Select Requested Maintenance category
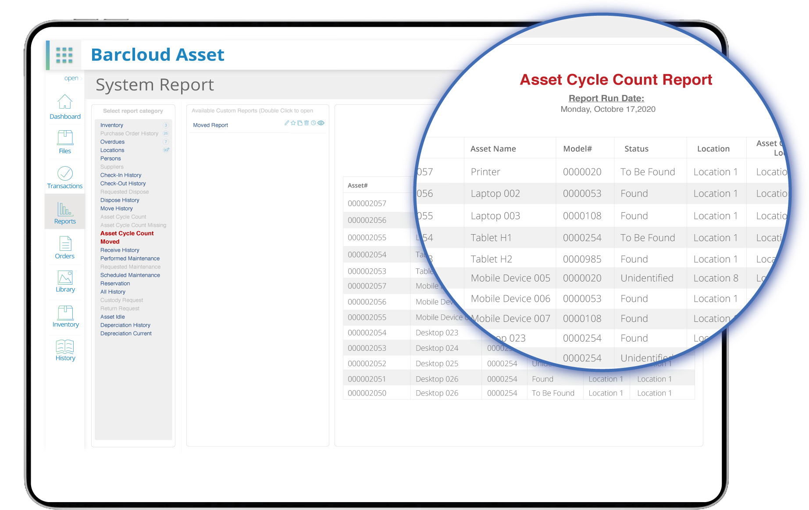 pyautogui.click(x=131, y=267)
